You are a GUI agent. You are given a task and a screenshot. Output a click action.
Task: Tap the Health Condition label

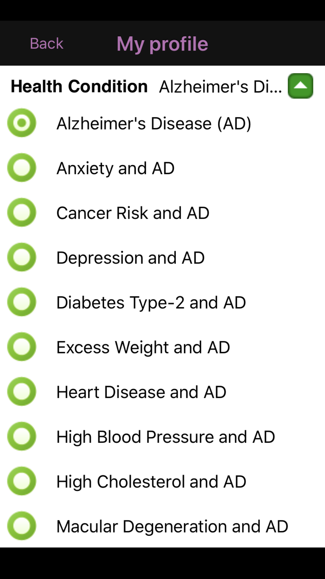[79, 87]
